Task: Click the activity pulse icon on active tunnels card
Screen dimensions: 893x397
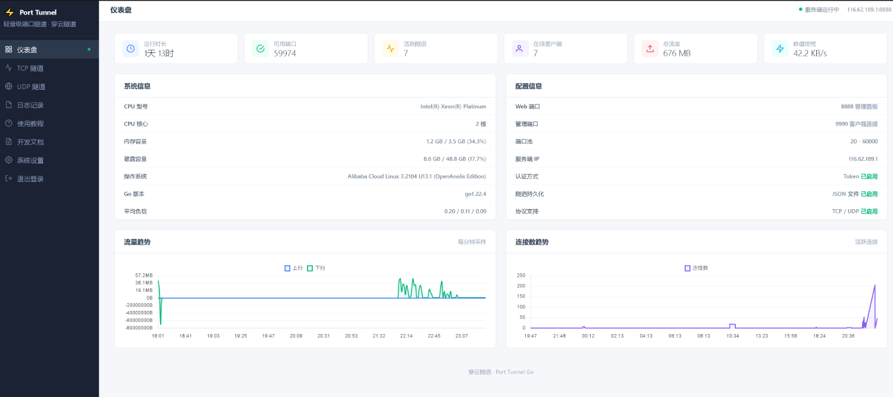Action: point(390,48)
